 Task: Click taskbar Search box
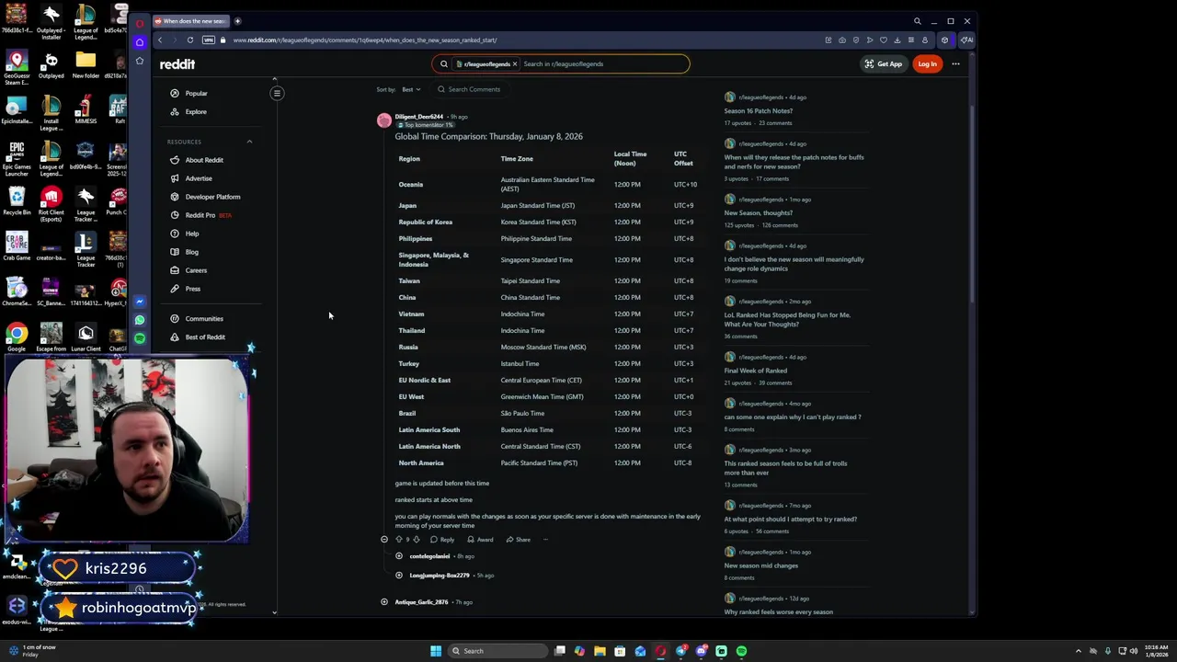pos(497,651)
